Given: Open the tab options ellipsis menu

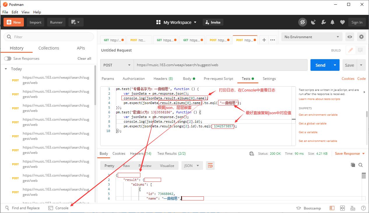Looking at the screenshot, I should pos(273,40).
